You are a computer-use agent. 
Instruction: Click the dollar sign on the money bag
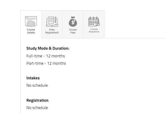73,22
